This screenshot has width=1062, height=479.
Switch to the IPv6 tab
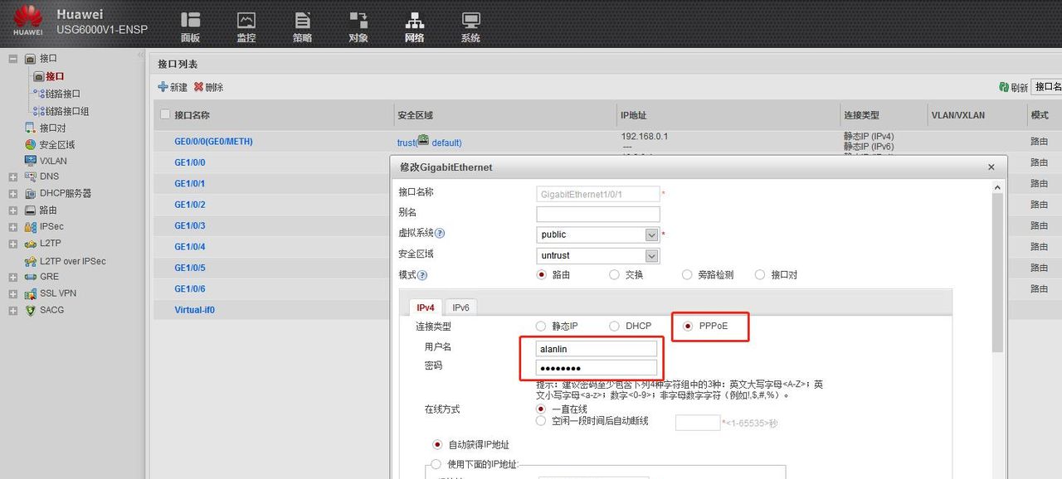pyautogui.click(x=460, y=307)
